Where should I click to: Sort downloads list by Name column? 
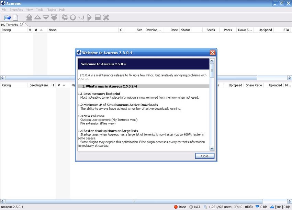click(x=83, y=30)
